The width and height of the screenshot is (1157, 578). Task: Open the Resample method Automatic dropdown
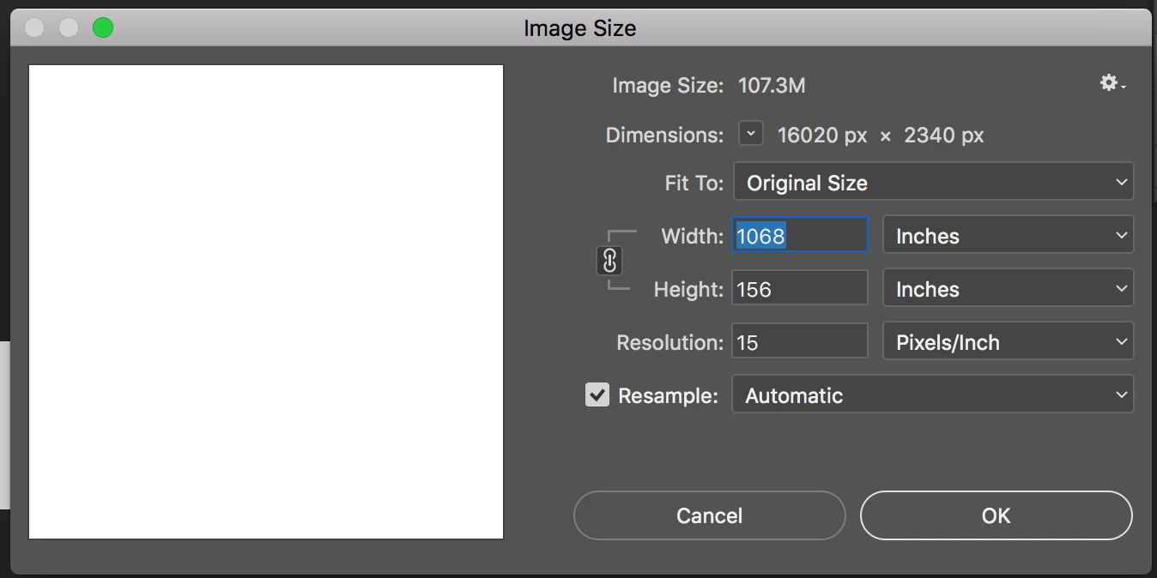pyautogui.click(x=933, y=394)
